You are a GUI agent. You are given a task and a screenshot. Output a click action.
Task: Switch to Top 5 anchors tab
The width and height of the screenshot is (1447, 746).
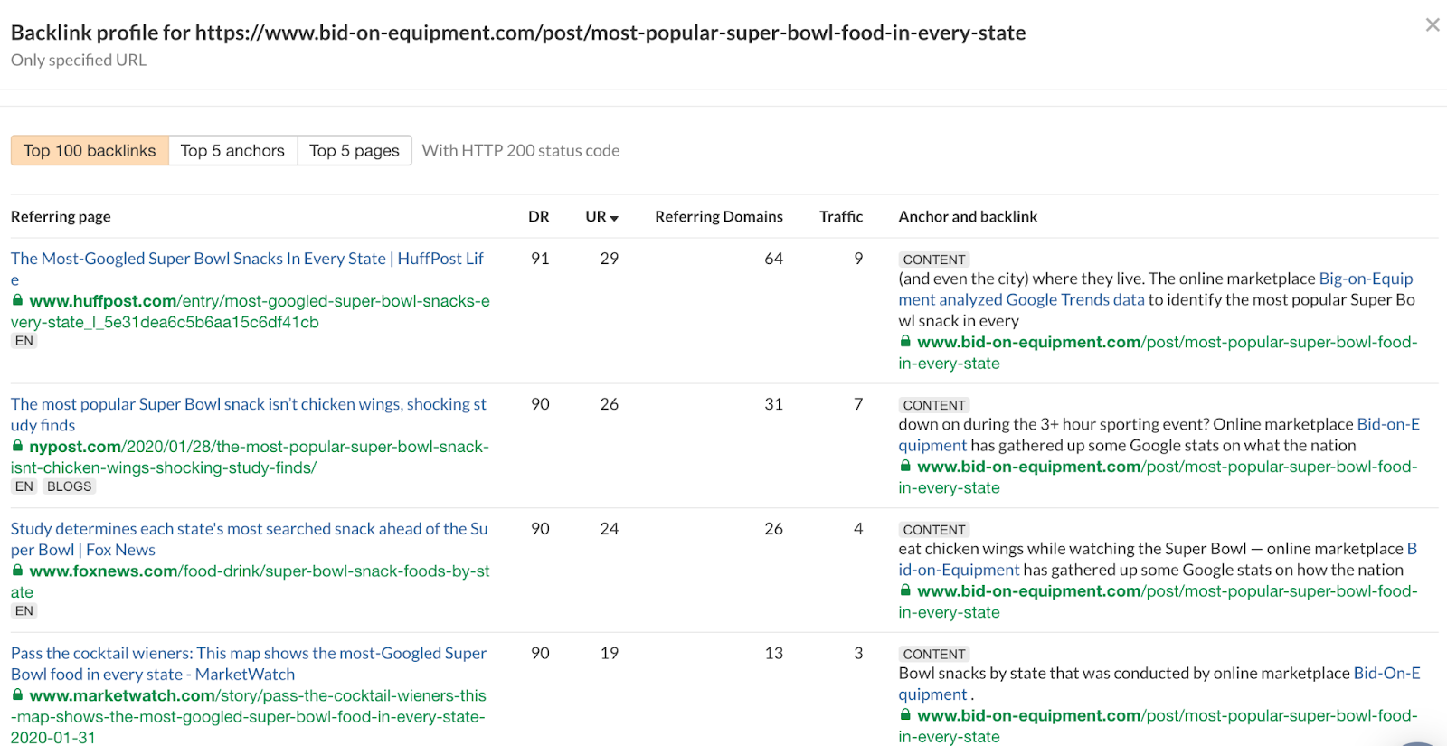(232, 150)
